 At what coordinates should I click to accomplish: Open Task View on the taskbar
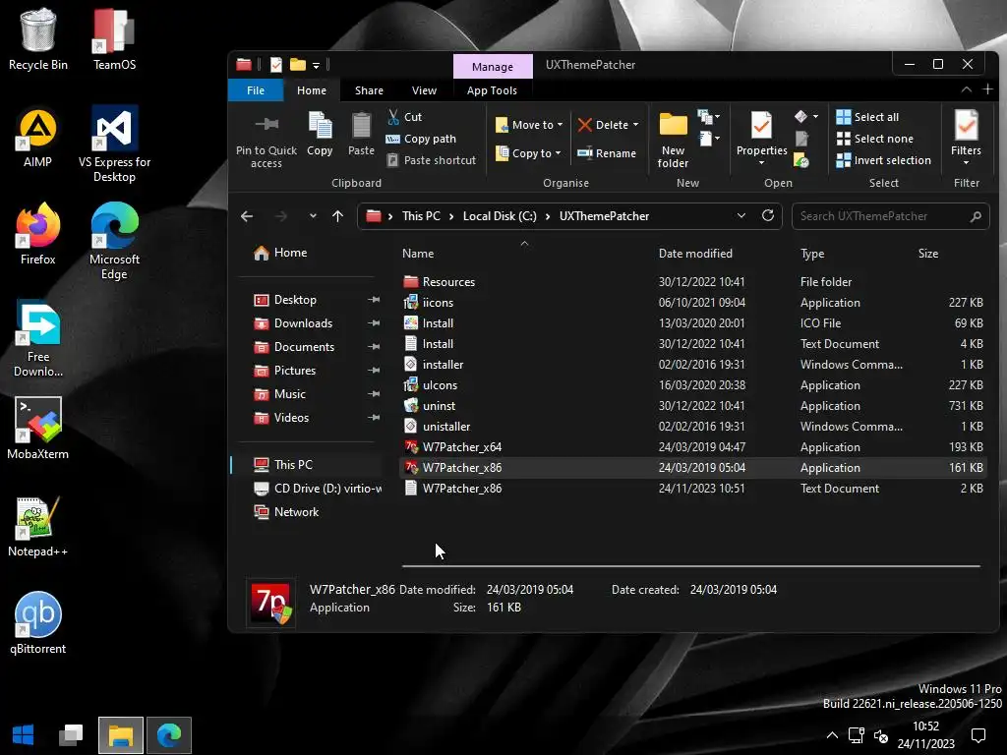(x=71, y=735)
